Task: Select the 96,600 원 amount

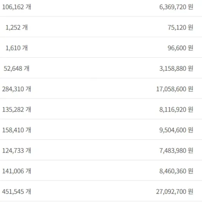Action: click(181, 48)
